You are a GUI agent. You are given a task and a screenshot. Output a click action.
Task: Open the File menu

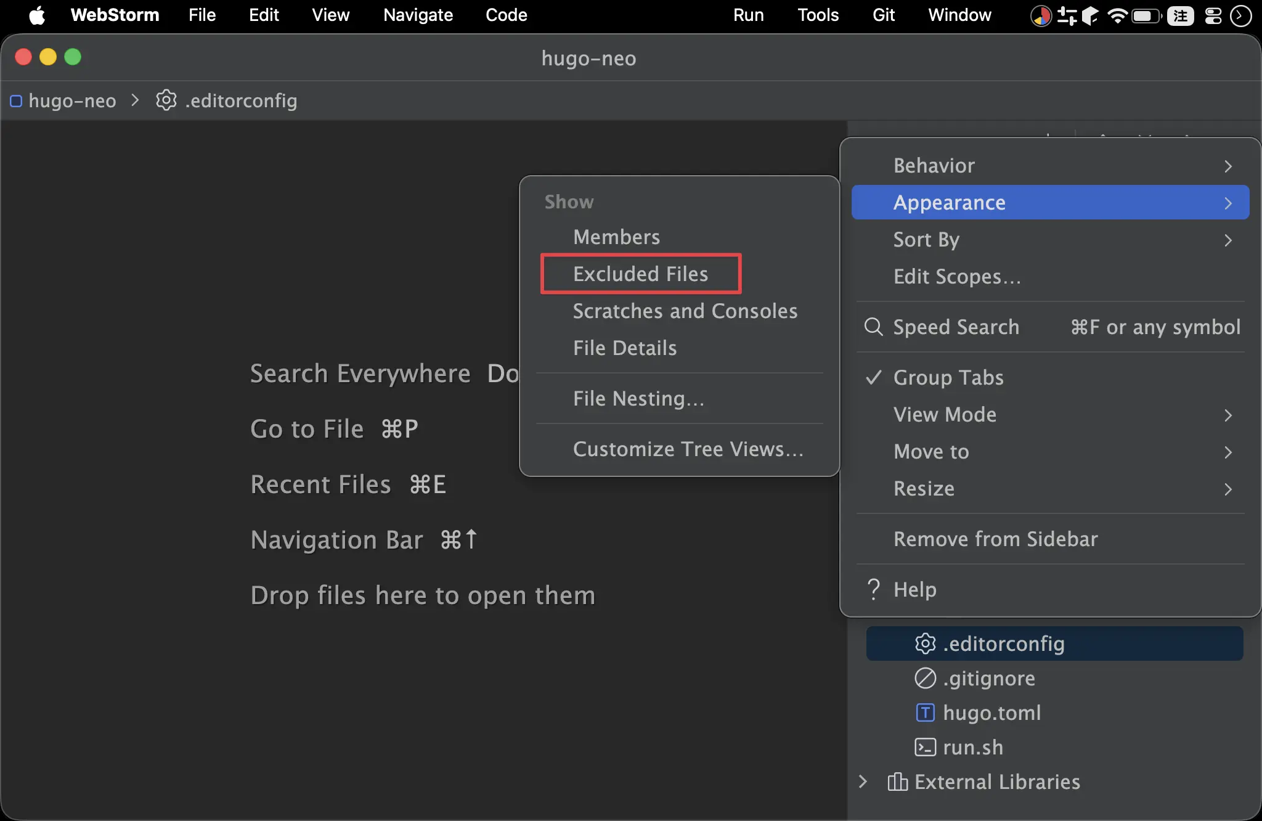[202, 15]
